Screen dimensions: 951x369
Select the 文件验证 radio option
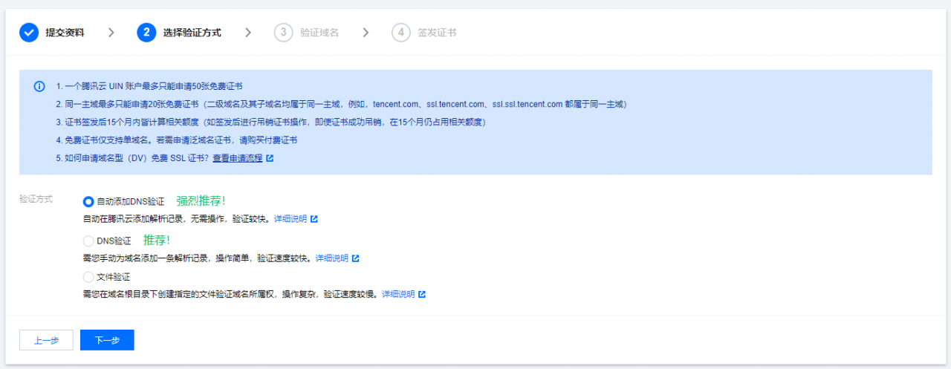pyautogui.click(x=88, y=277)
